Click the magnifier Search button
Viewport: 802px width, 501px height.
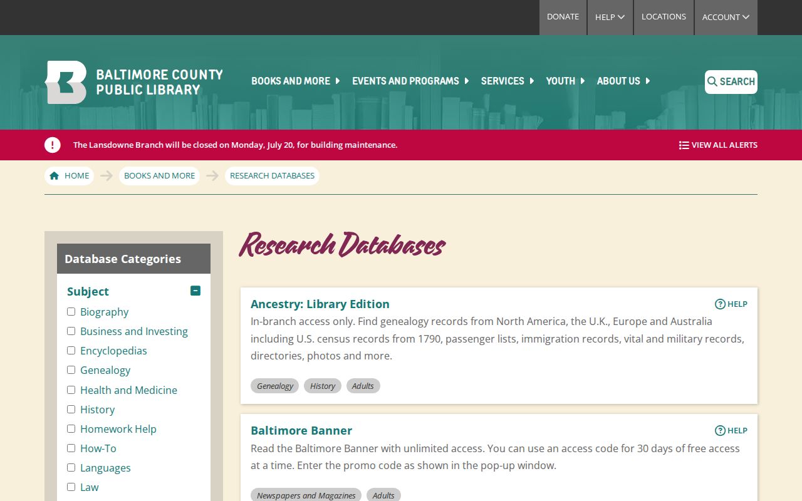pyautogui.click(x=731, y=82)
